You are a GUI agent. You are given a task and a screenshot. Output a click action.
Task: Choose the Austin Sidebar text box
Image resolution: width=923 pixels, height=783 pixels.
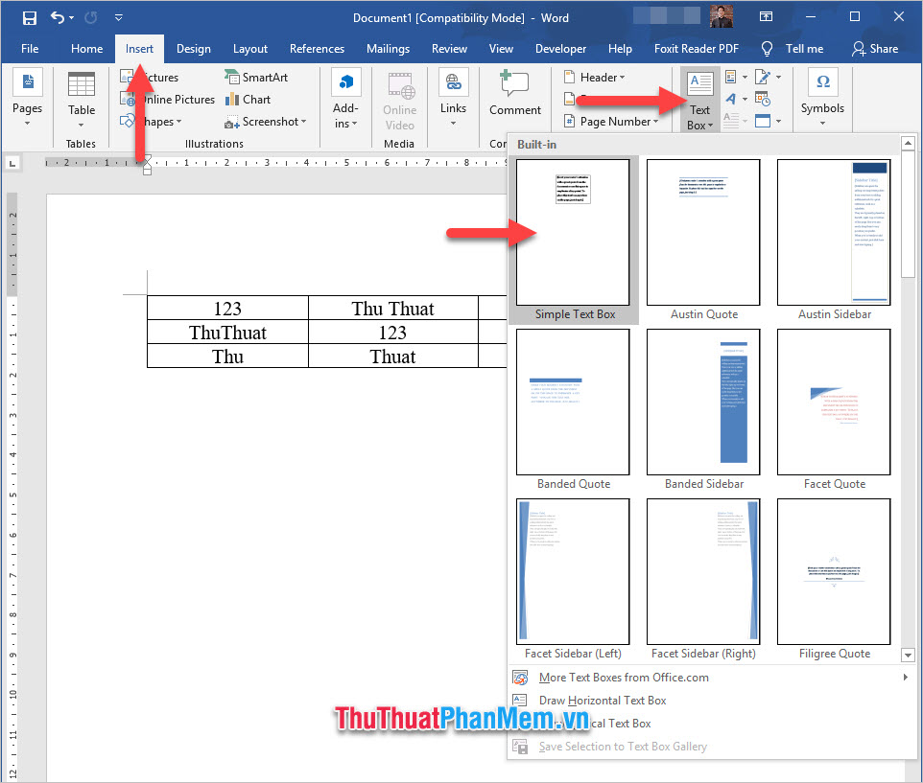(x=834, y=240)
